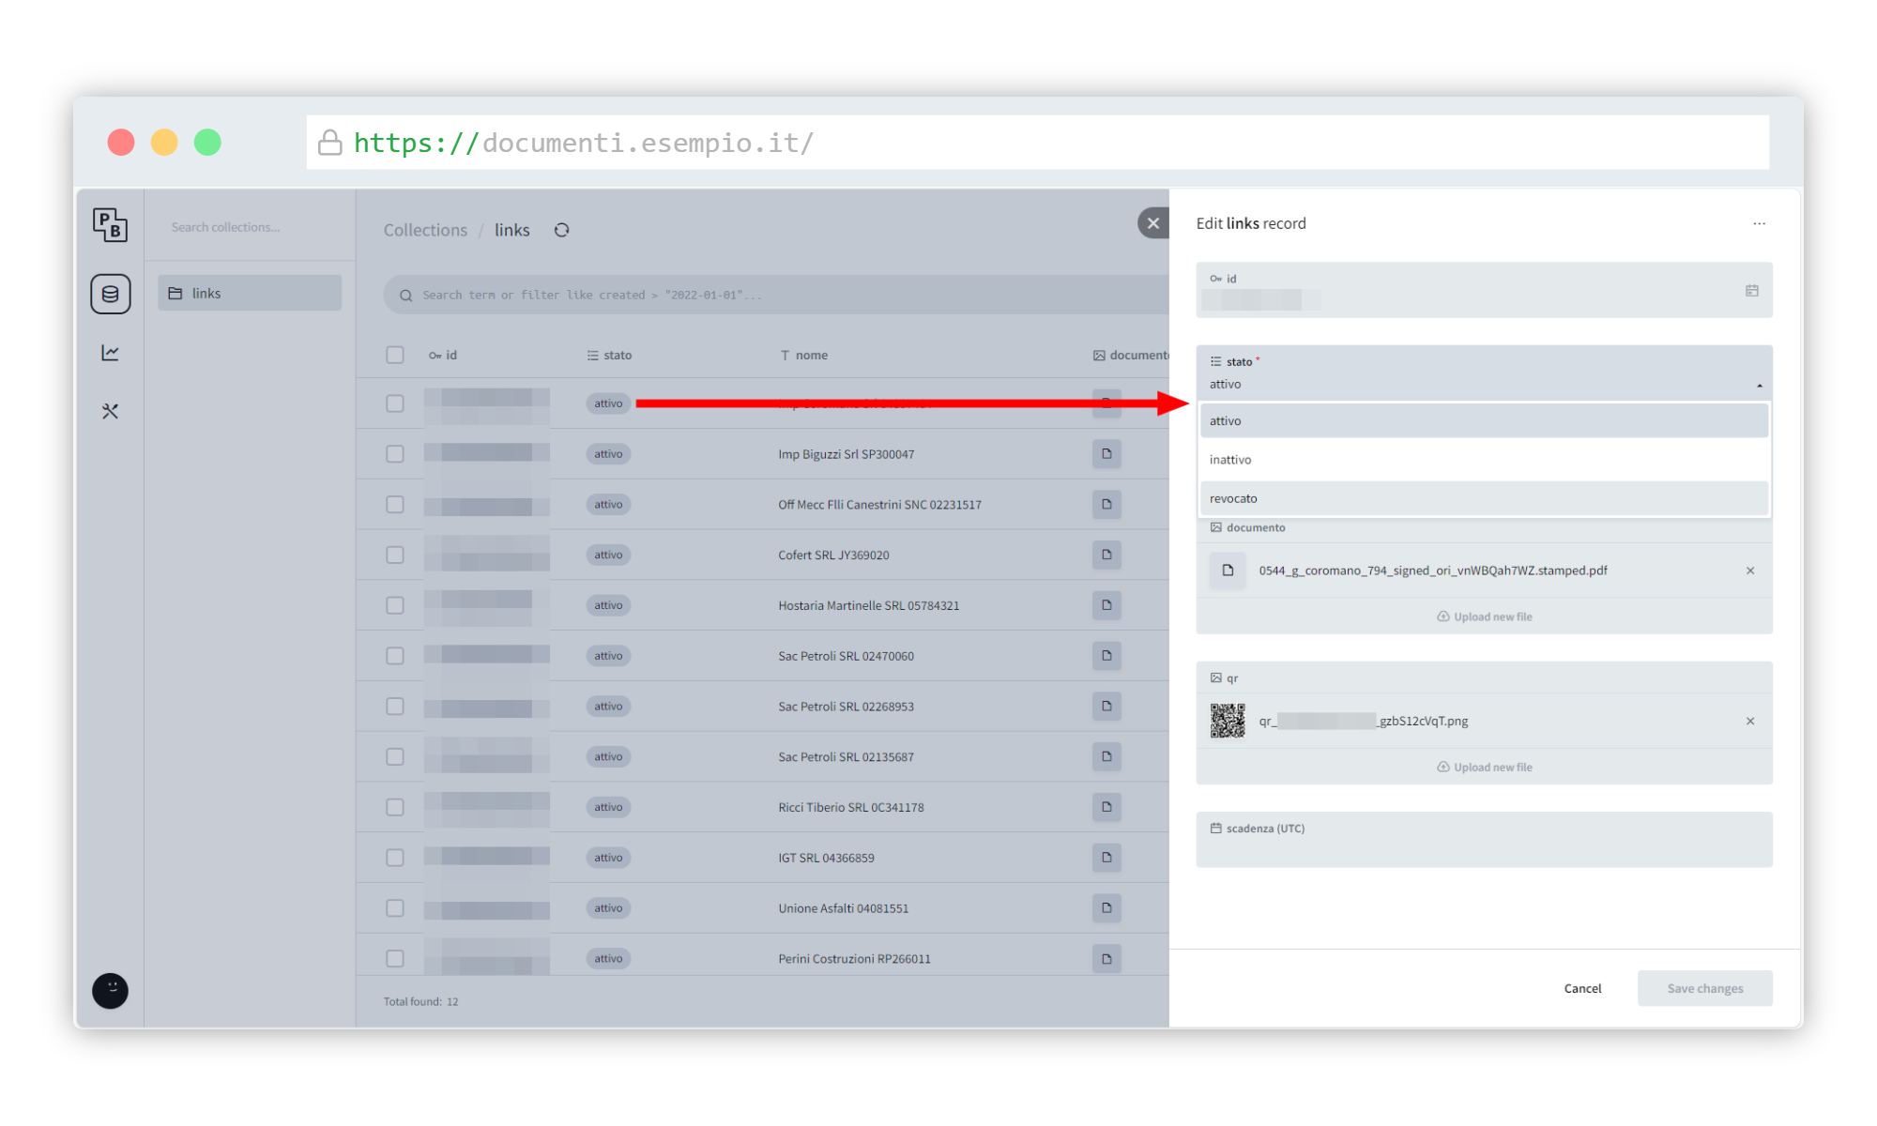Check the Sac Petroli 02470060 checkbox
1877x1126 pixels.
[x=395, y=655]
